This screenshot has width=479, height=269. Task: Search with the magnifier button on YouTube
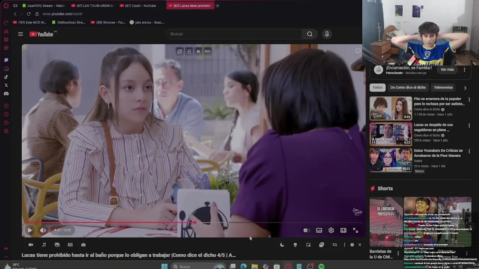click(309, 34)
